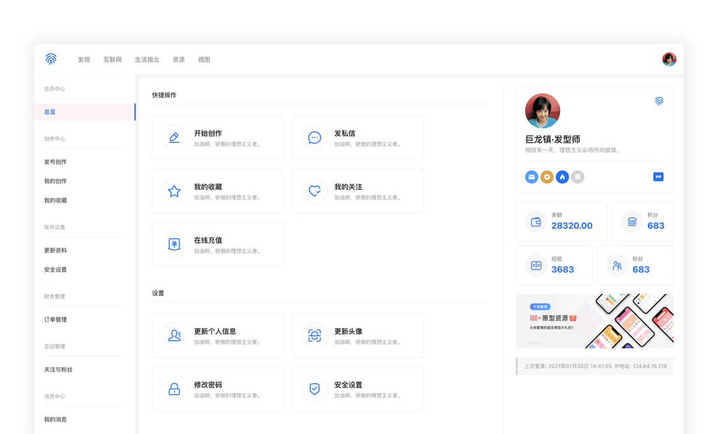This screenshot has height=434, width=721.
Task: Click the heart icon for 我的关注
Action: pos(315,191)
